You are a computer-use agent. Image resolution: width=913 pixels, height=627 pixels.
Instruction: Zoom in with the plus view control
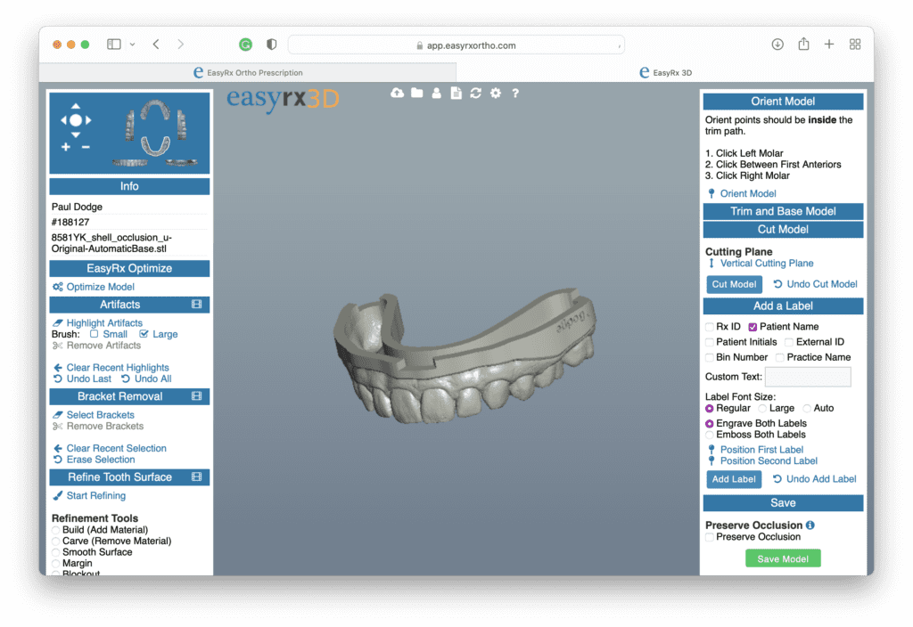66,147
